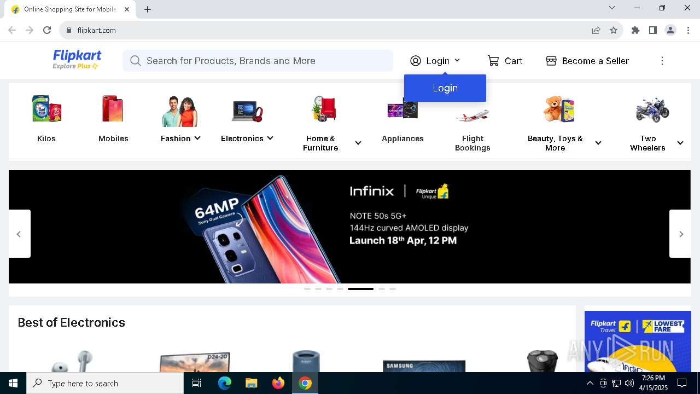The width and height of the screenshot is (700, 394).
Task: Open the Appliances category image
Action: [x=402, y=109]
